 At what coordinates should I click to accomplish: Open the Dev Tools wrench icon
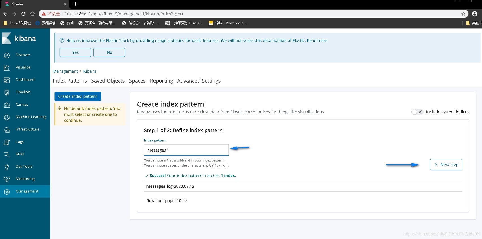[7, 167]
